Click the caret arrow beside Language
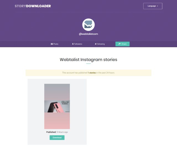The height and width of the screenshot is (148, 177). (x=157, y=6)
